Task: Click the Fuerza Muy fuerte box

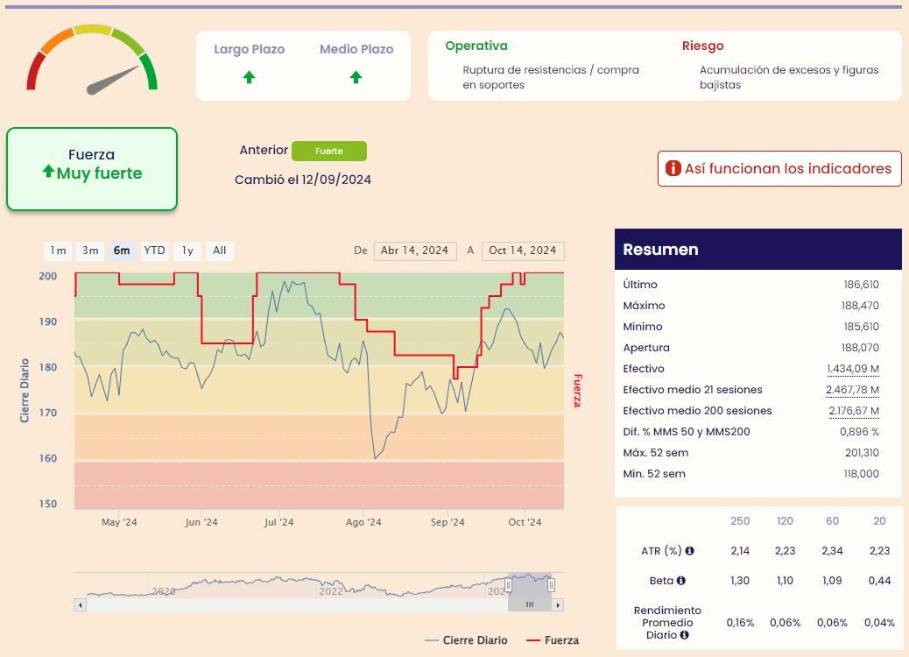Action: coord(92,169)
